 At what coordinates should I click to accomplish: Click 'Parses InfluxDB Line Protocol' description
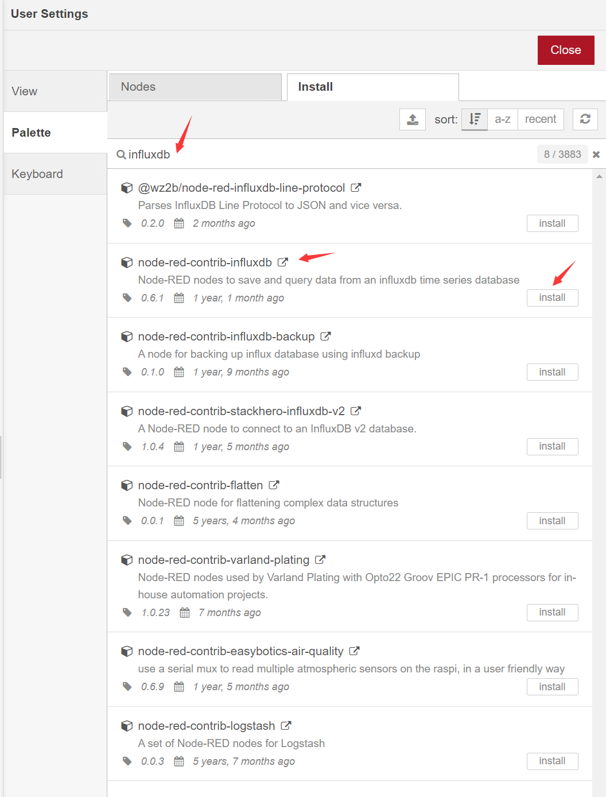(270, 205)
